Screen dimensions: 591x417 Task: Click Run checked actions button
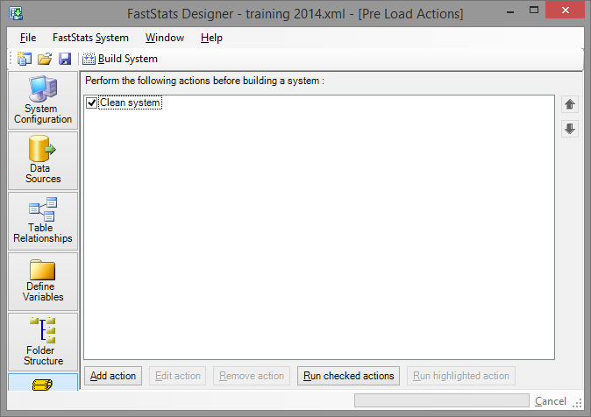coord(348,376)
